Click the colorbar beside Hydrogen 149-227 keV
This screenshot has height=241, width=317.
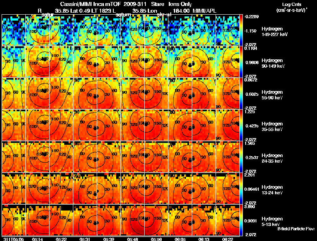click(241, 30)
